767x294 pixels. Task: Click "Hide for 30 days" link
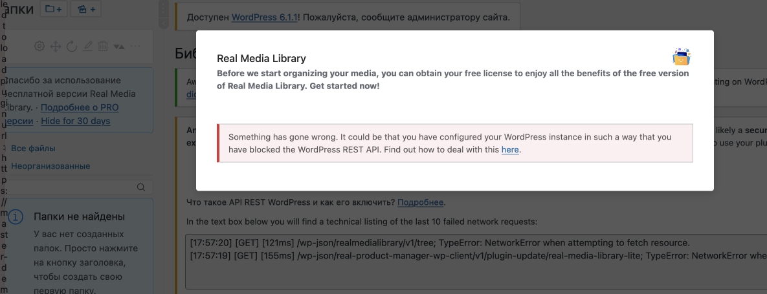click(76, 121)
